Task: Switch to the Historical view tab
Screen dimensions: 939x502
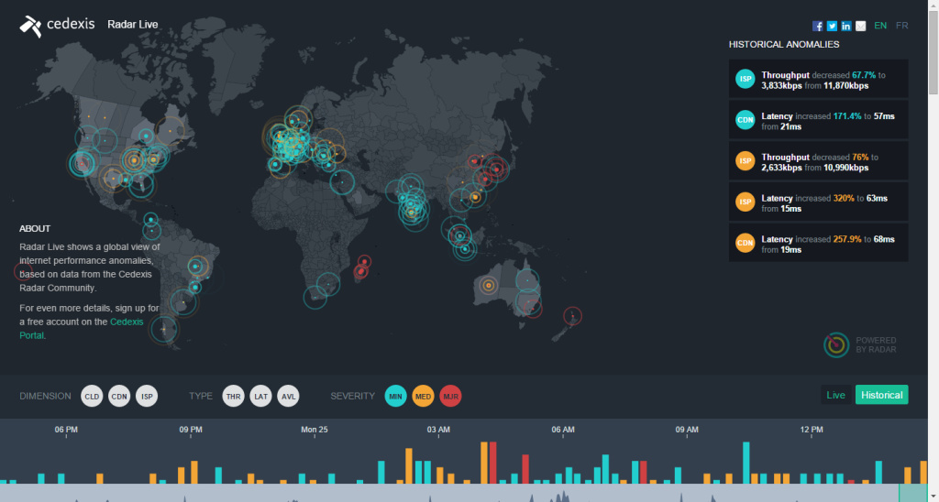Action: click(881, 395)
